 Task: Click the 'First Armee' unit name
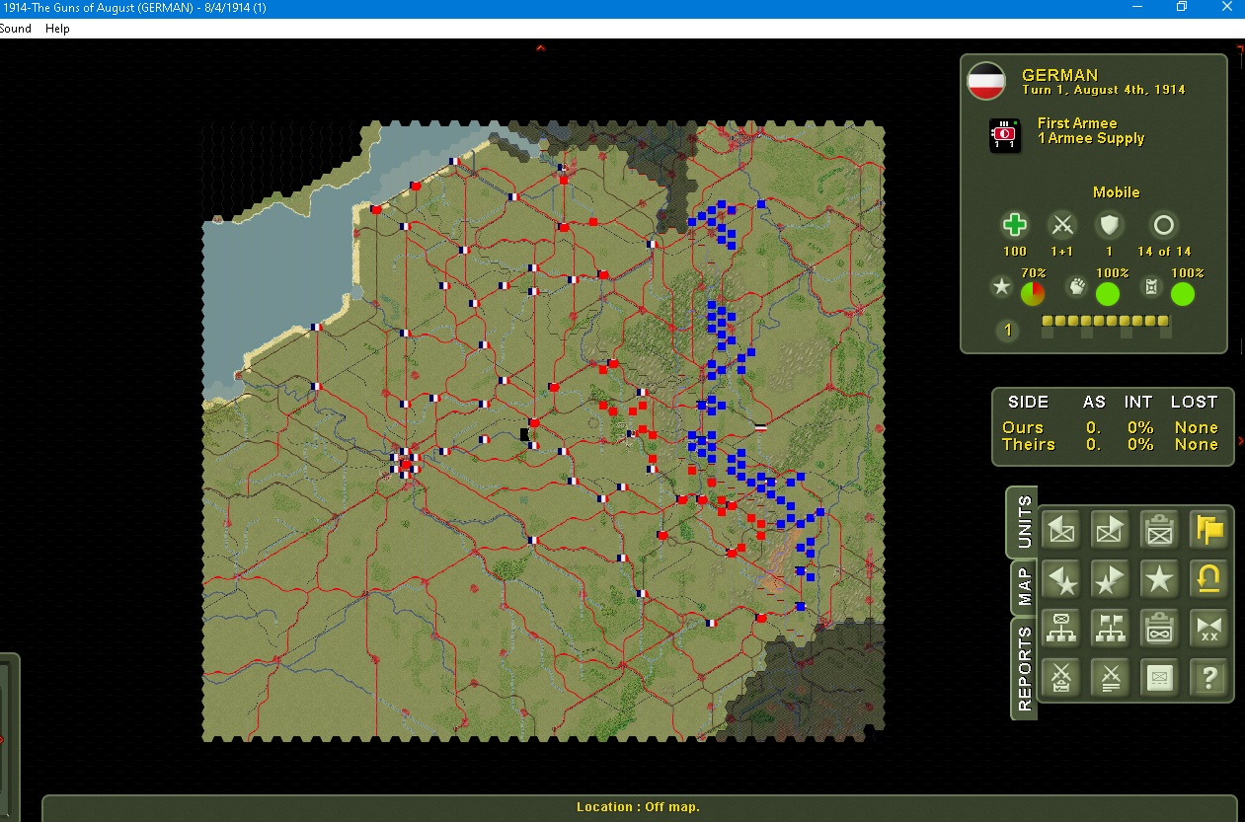tap(1077, 123)
